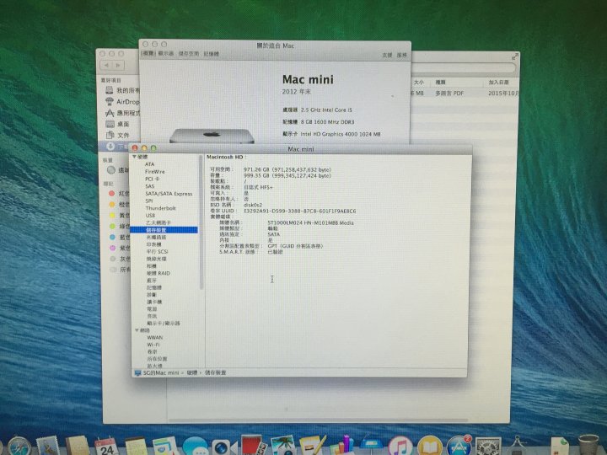607x455 pixels.
Task: Launch FaceTime from the Dock
Action: tap(223, 447)
